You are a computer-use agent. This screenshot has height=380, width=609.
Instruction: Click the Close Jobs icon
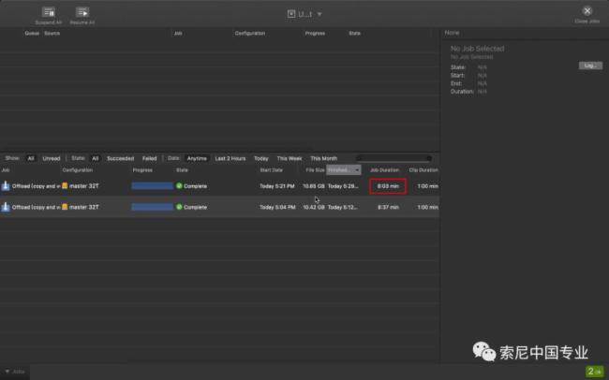click(x=587, y=11)
